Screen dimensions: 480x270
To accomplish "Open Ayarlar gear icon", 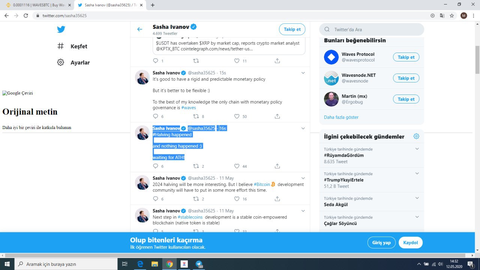I will click(x=60, y=62).
